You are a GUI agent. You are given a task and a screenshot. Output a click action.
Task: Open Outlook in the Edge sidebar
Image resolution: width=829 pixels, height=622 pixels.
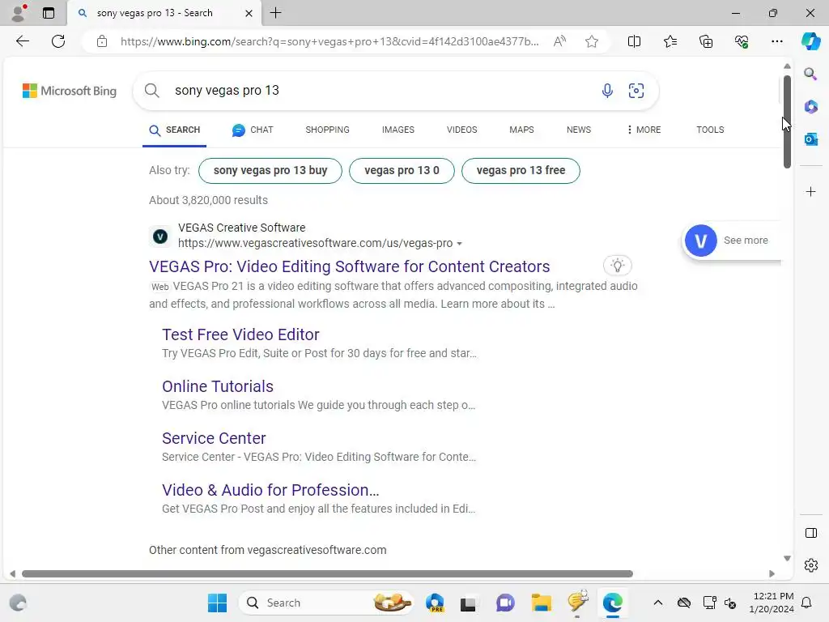tap(810, 139)
